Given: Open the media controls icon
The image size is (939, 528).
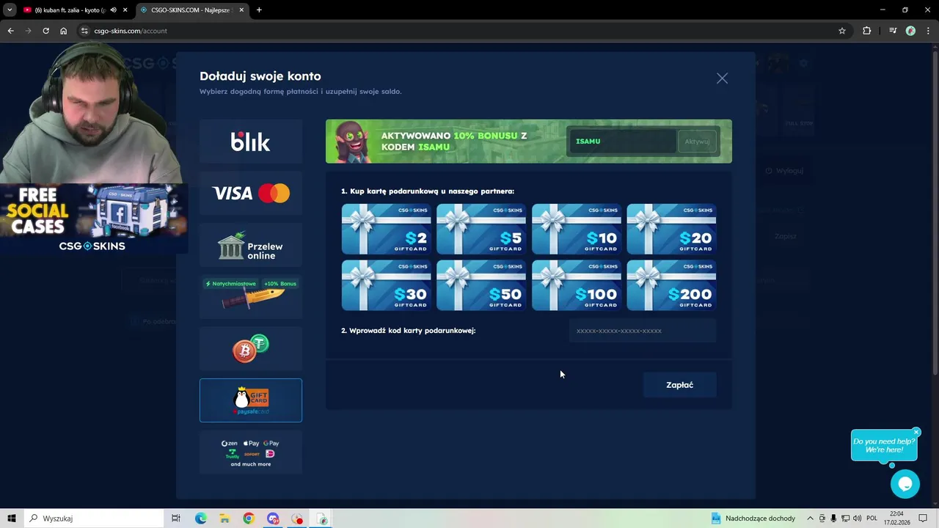Looking at the screenshot, I should [x=893, y=31].
